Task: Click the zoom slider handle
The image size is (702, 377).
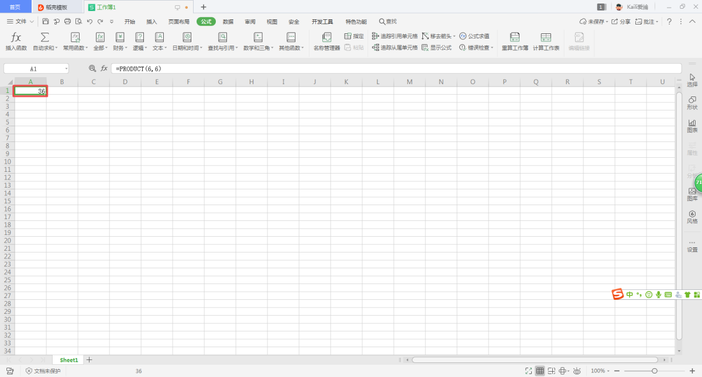Action: [x=655, y=371]
